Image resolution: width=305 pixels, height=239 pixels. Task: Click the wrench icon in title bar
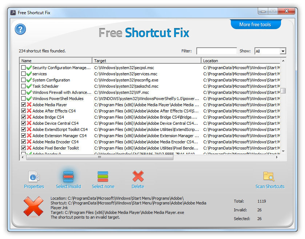(x=13, y=13)
